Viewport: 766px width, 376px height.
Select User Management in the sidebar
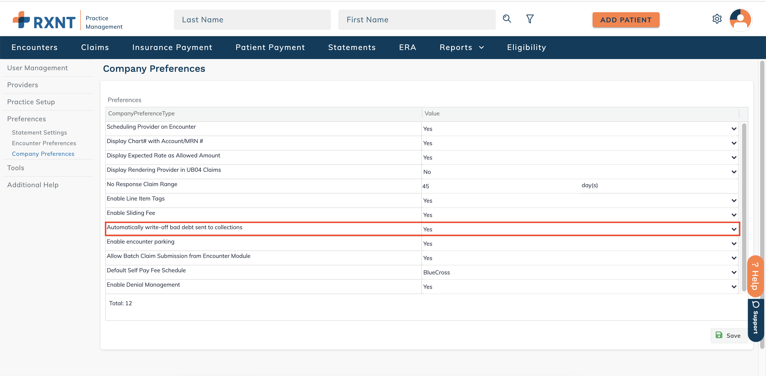38,68
